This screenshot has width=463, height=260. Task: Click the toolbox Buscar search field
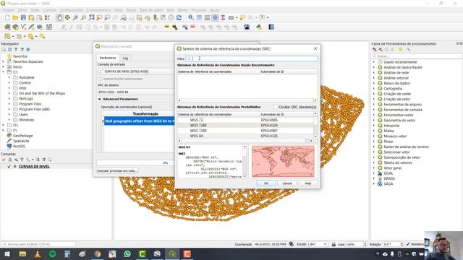(x=417, y=56)
